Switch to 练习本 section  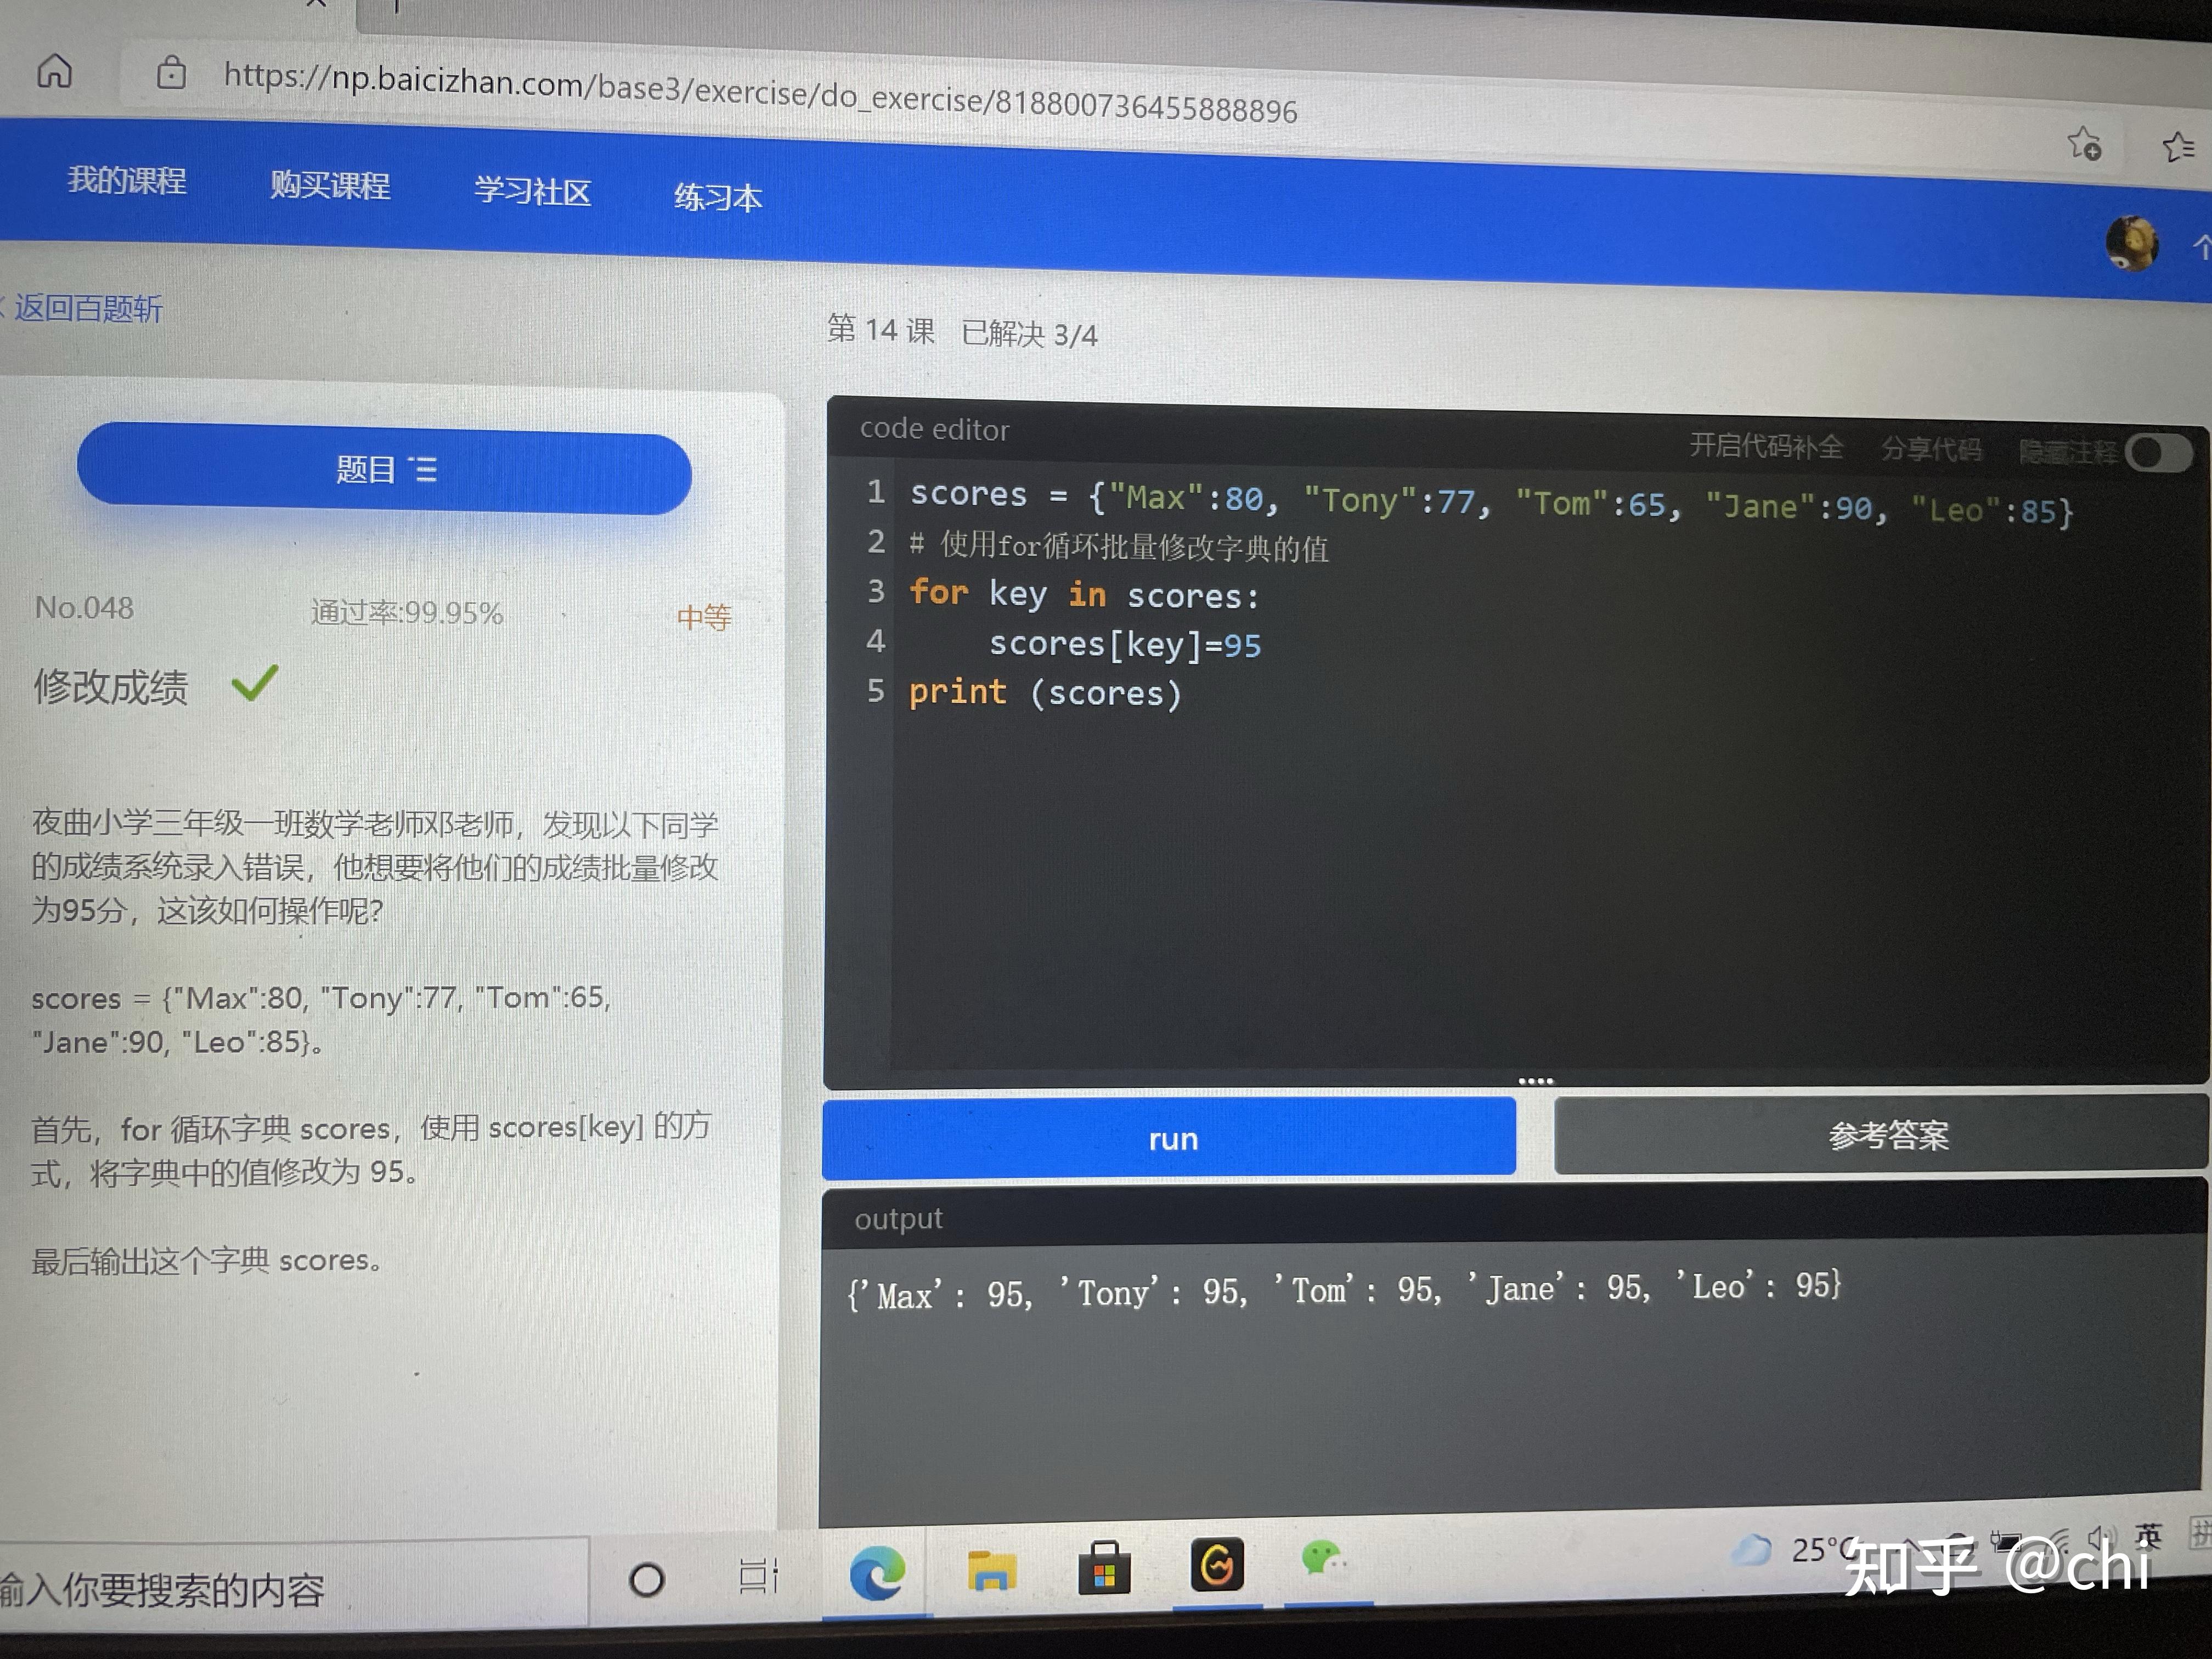pos(718,198)
